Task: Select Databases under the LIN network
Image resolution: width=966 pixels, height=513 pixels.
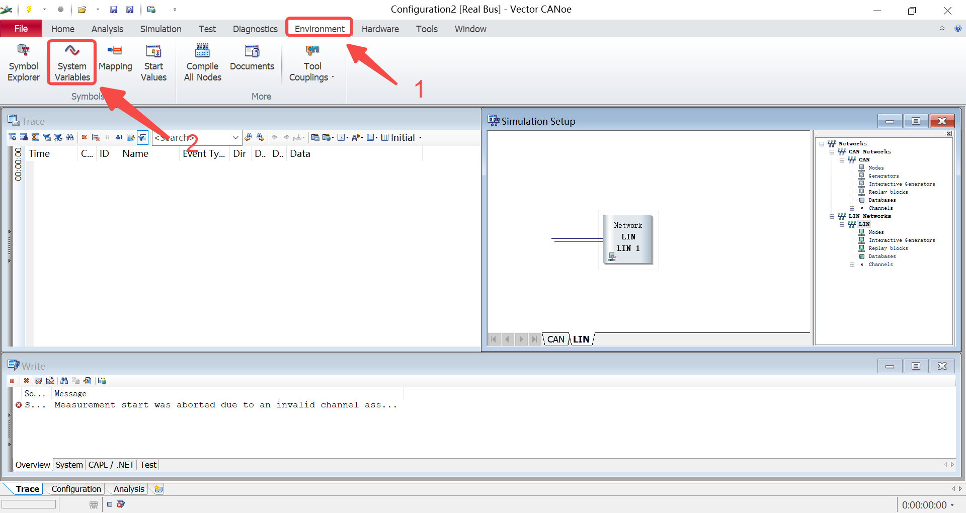Action: [x=882, y=256]
